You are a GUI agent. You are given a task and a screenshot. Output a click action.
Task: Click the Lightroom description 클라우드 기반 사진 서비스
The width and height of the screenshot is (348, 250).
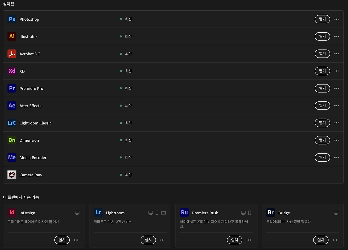point(113,222)
